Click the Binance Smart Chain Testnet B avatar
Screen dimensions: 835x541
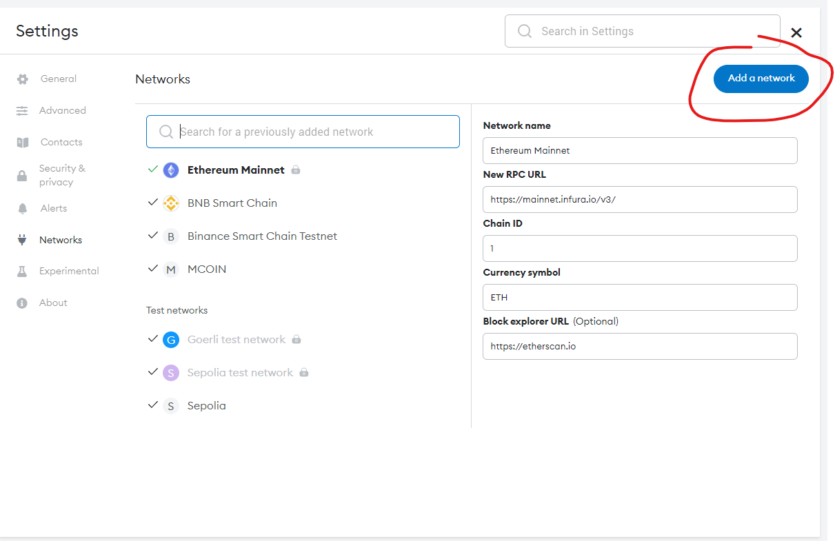coord(171,236)
